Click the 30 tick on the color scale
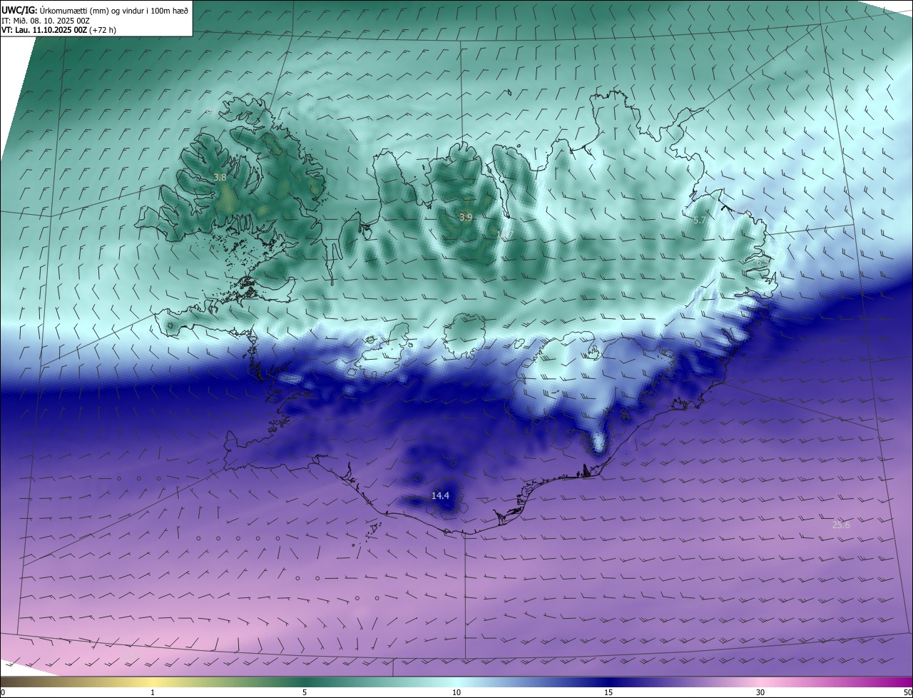Viewport: 913px width, 698px height. [760, 692]
